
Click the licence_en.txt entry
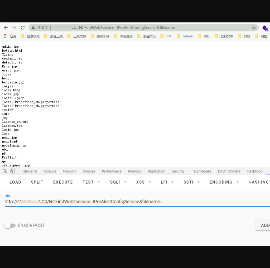pos(15,122)
